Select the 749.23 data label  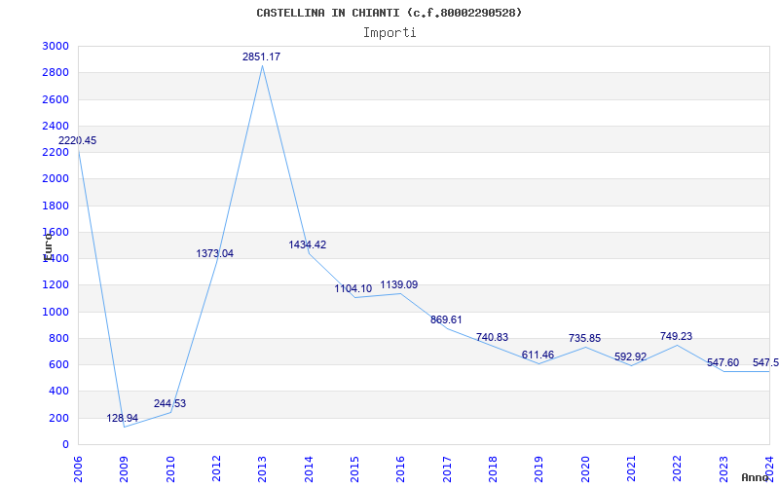click(x=676, y=337)
